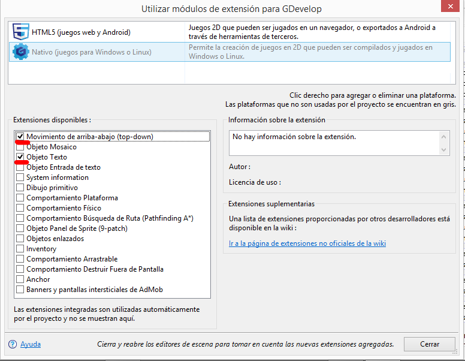Click the Nativo platform gear icon

21,52
